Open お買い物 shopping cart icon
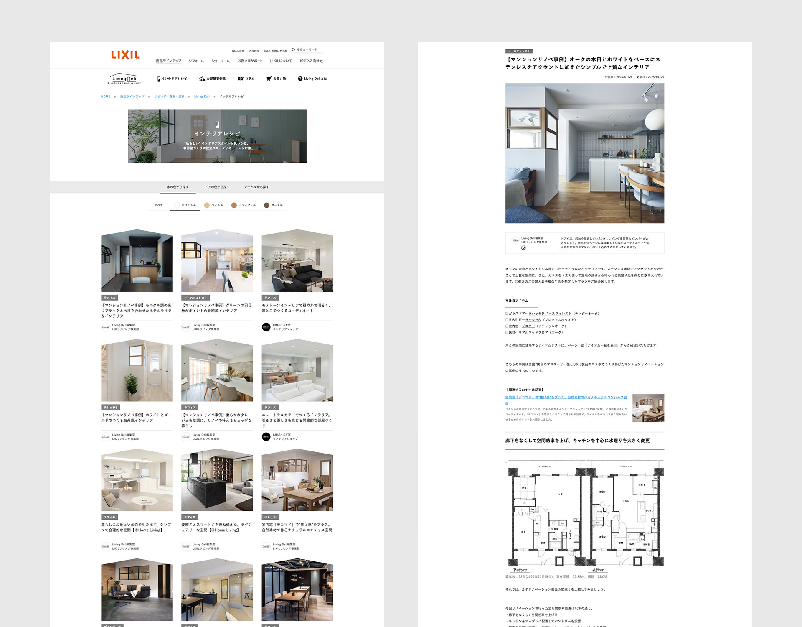802x627 pixels. (x=269, y=79)
